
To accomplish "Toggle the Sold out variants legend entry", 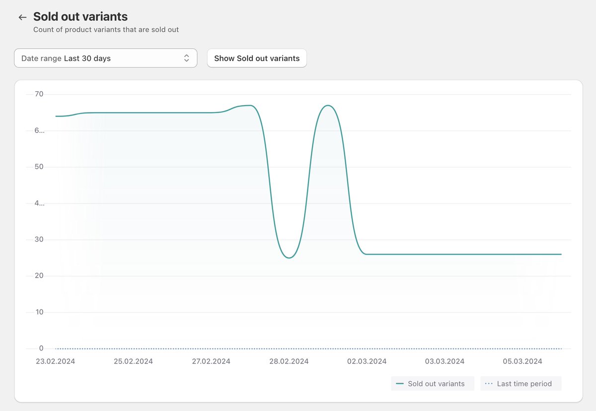I will coord(432,383).
